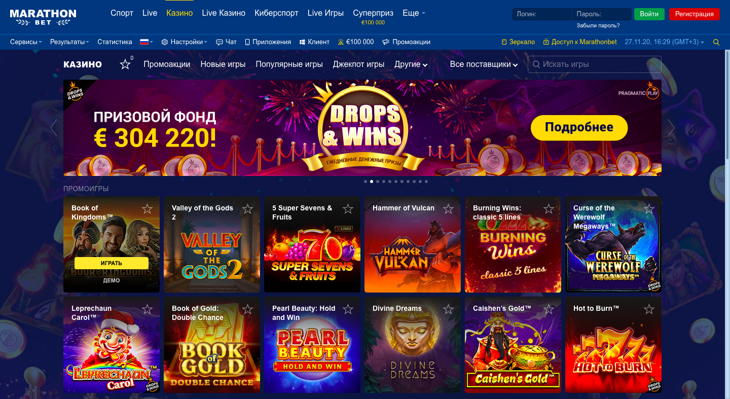The image size is (730, 399).
Task: Click the Искать игры search field
Action: tap(595, 64)
